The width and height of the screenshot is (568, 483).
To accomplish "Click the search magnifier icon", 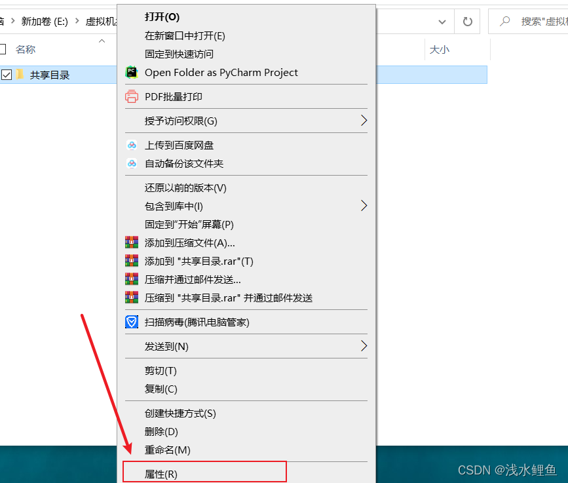I will point(504,21).
